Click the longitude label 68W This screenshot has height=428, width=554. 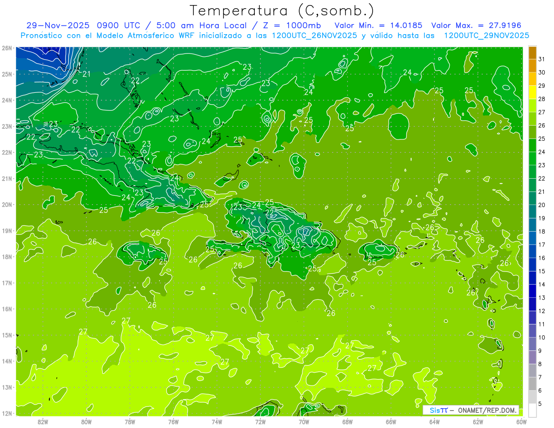[348, 422]
